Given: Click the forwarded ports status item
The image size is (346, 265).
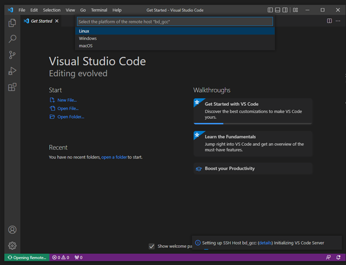Looking at the screenshot, I should pyautogui.click(x=79, y=257).
